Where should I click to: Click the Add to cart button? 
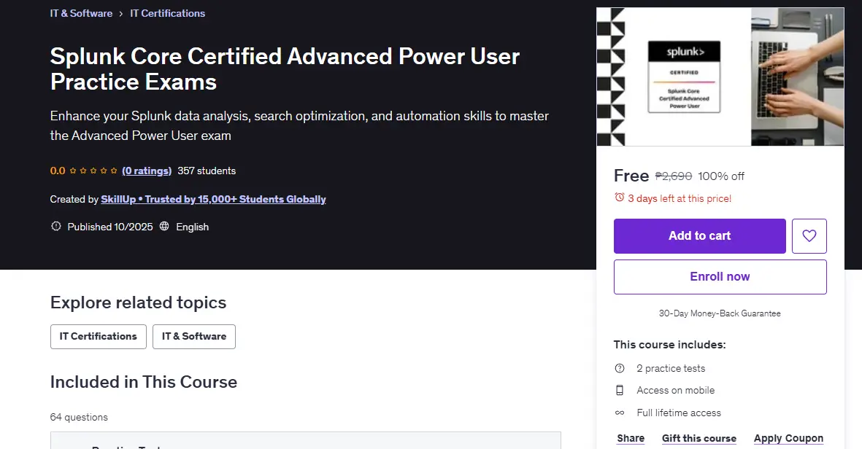click(x=700, y=236)
